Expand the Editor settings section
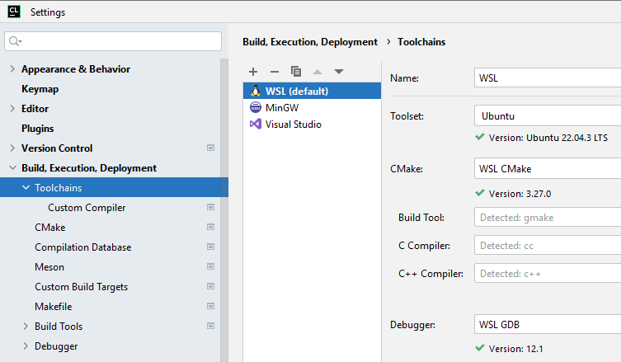 (12, 109)
